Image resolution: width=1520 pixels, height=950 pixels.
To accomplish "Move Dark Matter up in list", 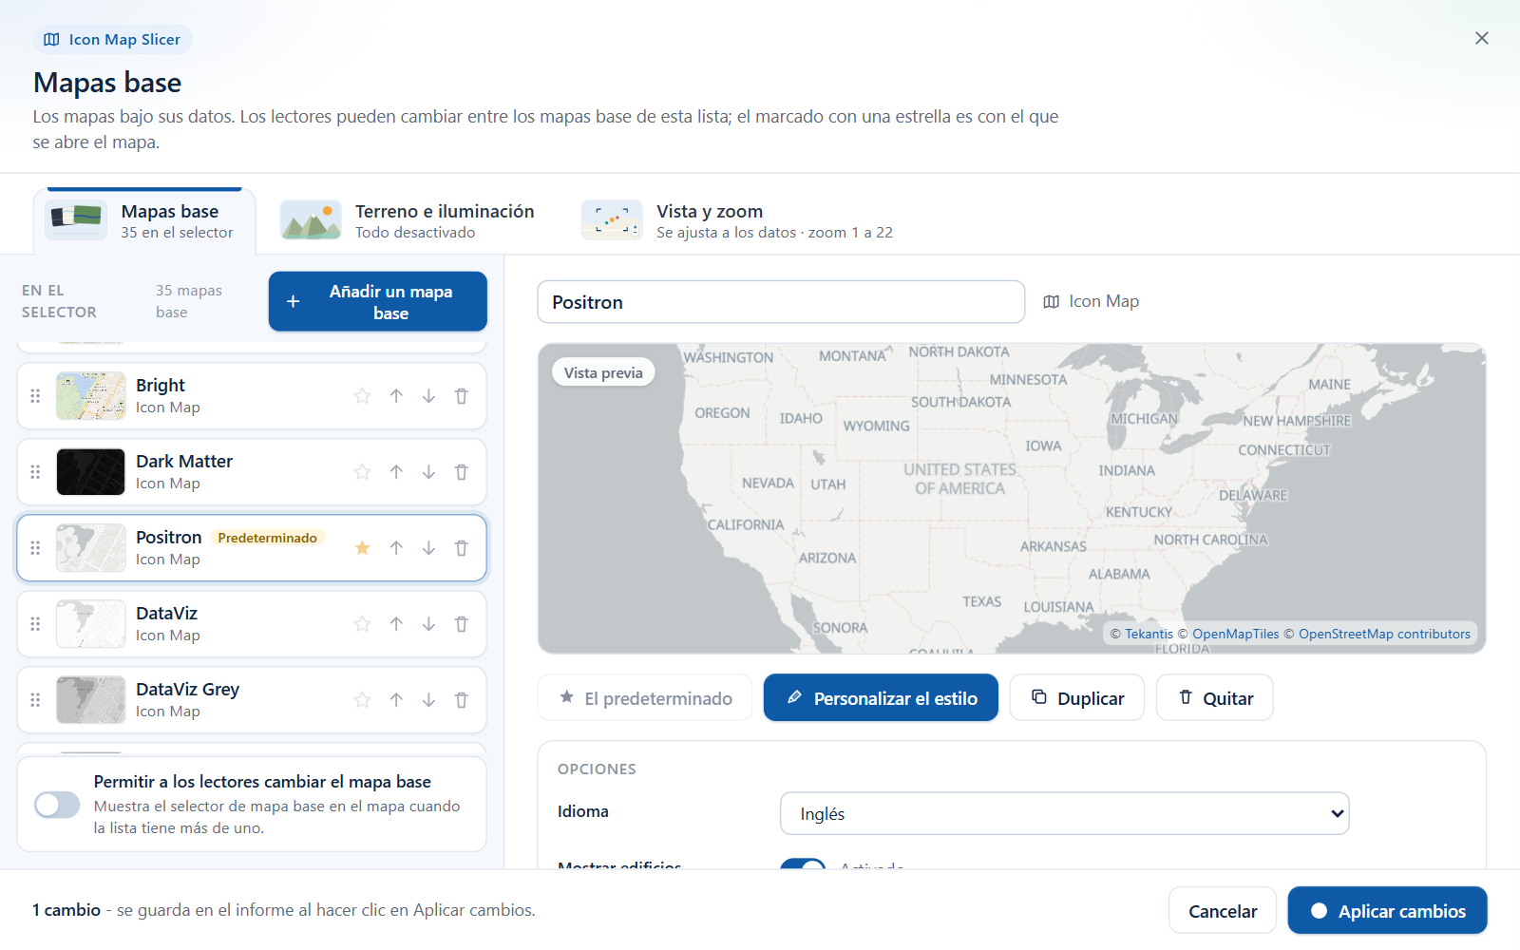I will click(396, 472).
